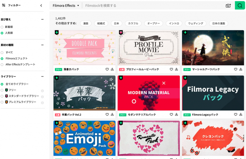Viewport: 246px width, 159px height.
Task: Click the green search magnifier button
Action: point(239,5)
